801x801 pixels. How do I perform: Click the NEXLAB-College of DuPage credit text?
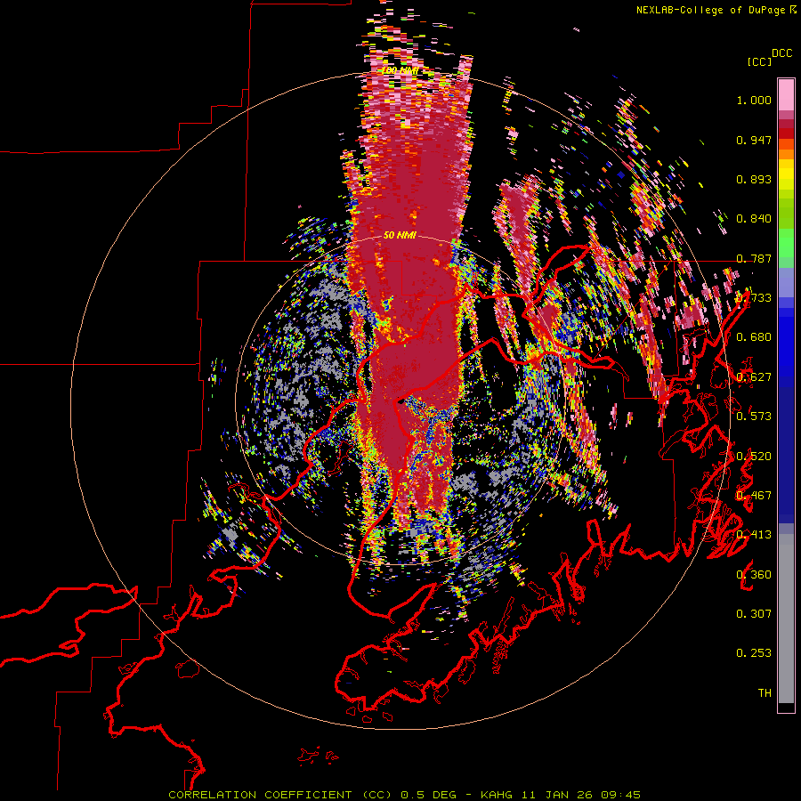pos(716,10)
